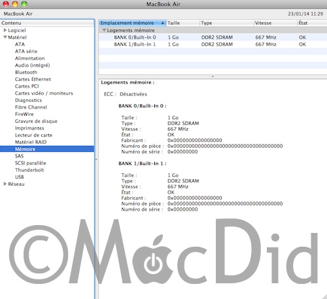The image size is (327, 299).
Task: Open the Bluetooth hardware entry
Action: 26,72
